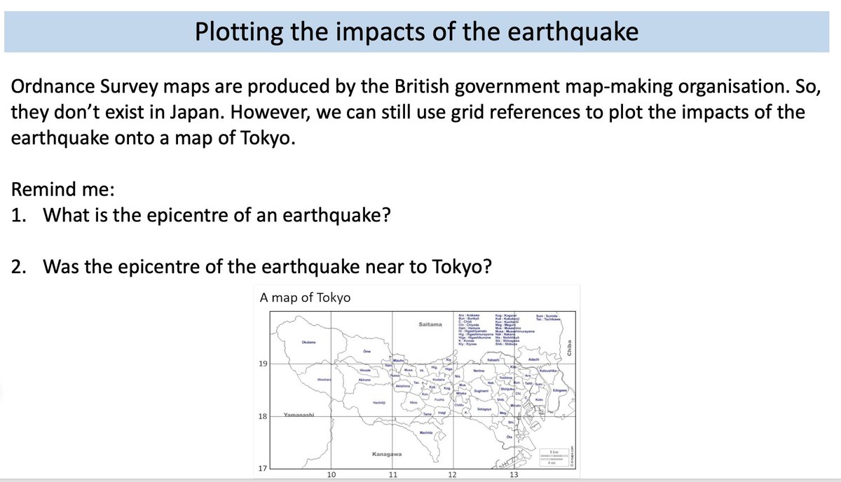This screenshot has width=841, height=482.
Task: Click the 'Hinode' district label
Action: pyautogui.click(x=365, y=370)
